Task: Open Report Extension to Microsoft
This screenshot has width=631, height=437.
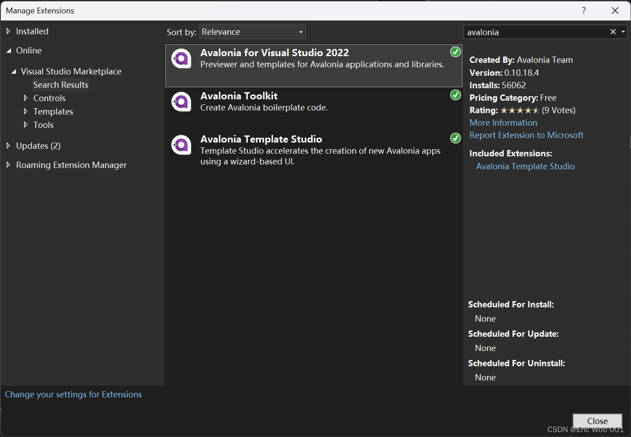Action: pyautogui.click(x=526, y=135)
